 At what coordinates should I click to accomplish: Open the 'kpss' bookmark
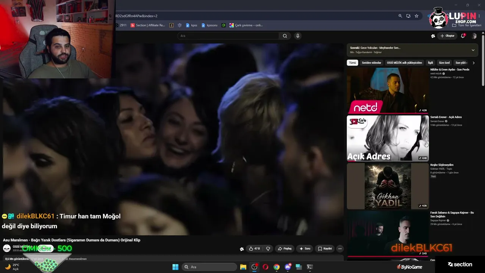point(191,25)
